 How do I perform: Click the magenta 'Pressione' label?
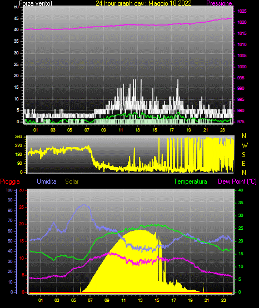coord(219,3)
